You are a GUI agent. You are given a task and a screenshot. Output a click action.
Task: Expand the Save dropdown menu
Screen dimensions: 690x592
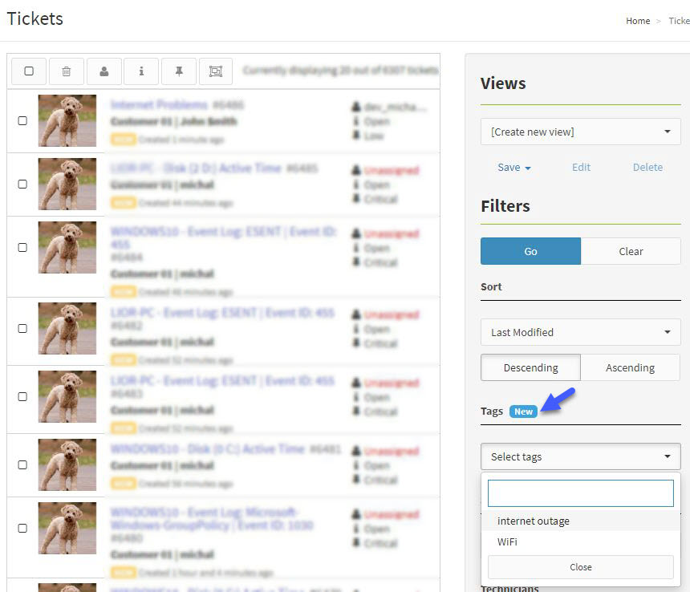[514, 168]
